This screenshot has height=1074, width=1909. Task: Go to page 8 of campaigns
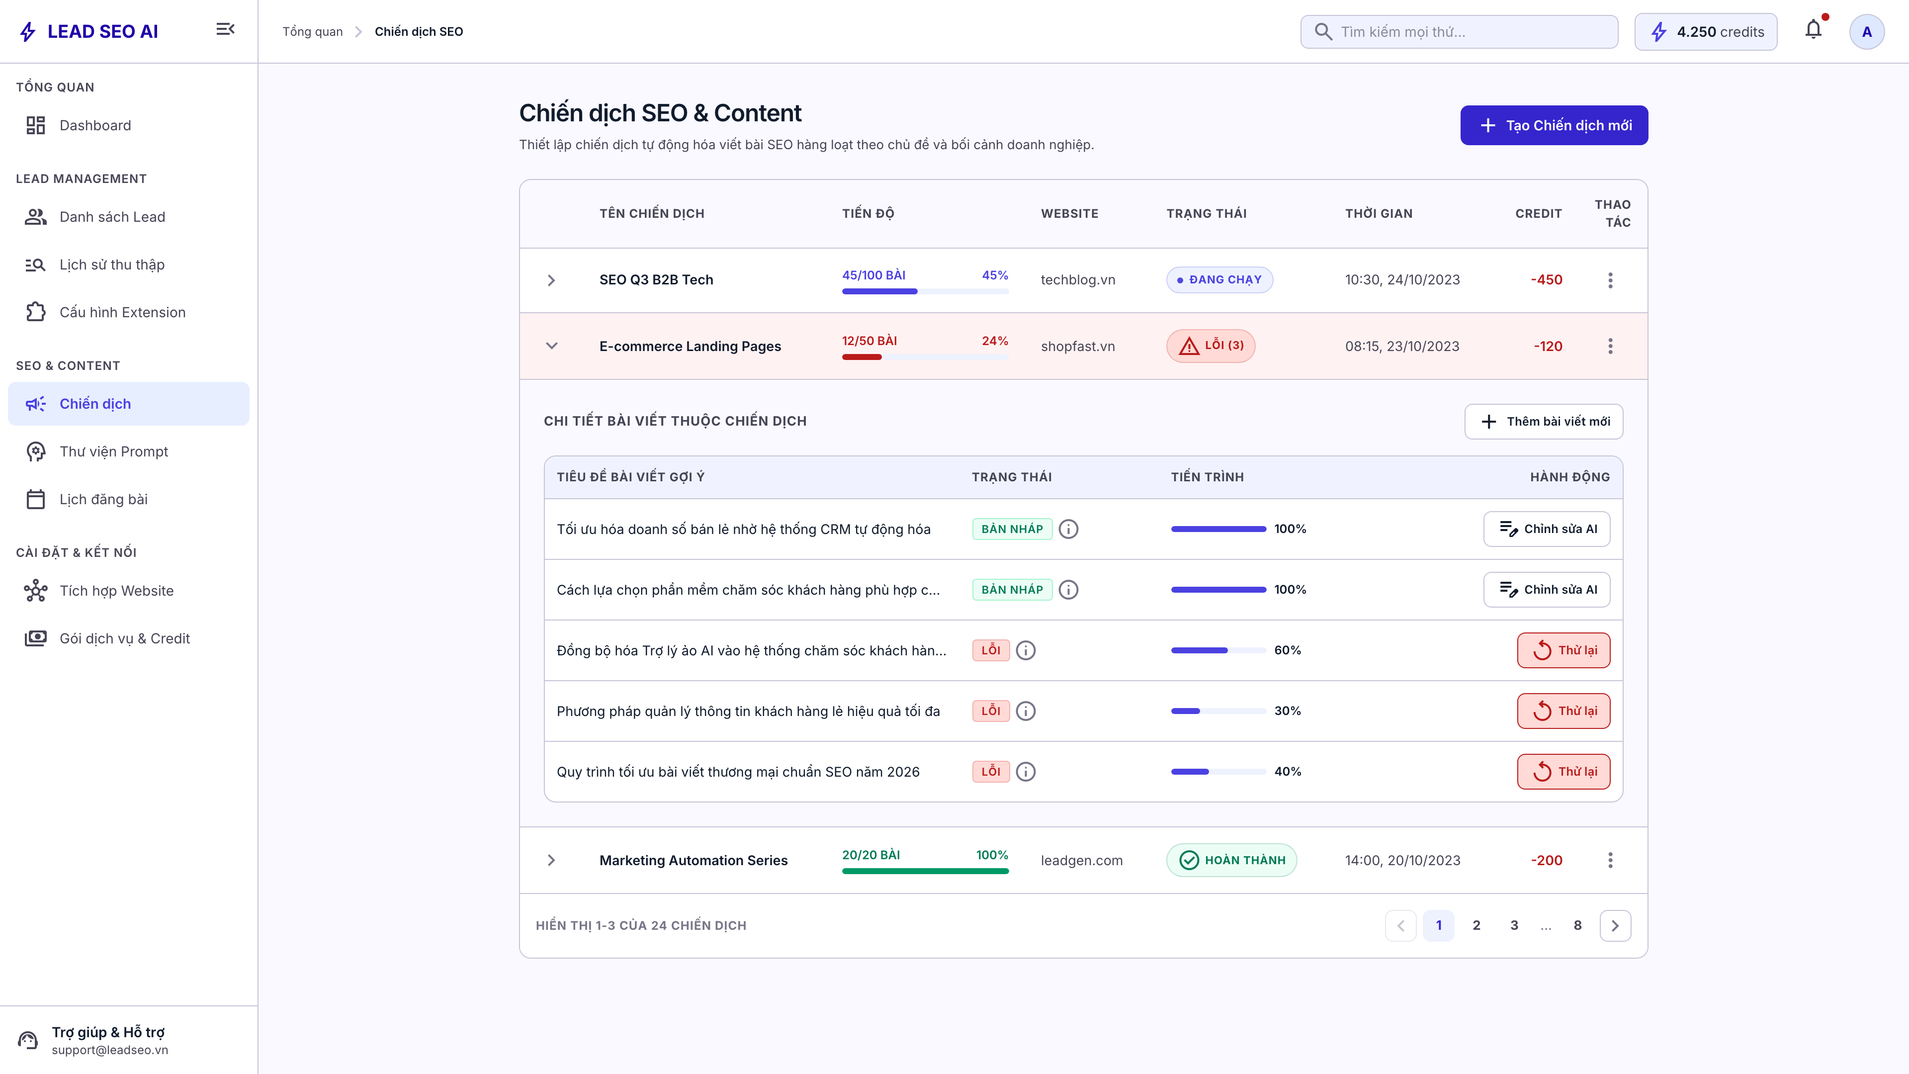tap(1578, 926)
